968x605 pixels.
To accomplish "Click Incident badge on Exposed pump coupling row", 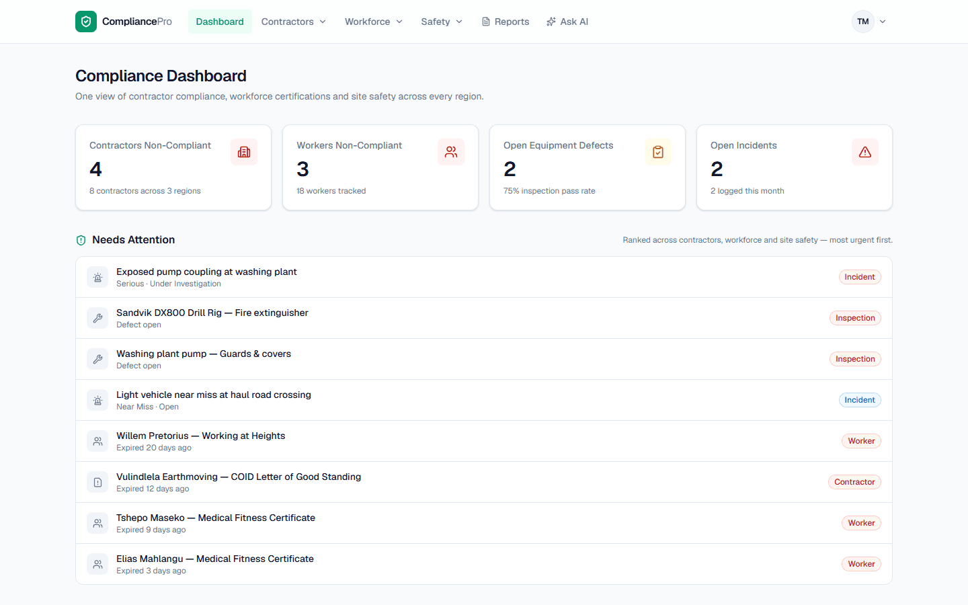I will pos(860,277).
